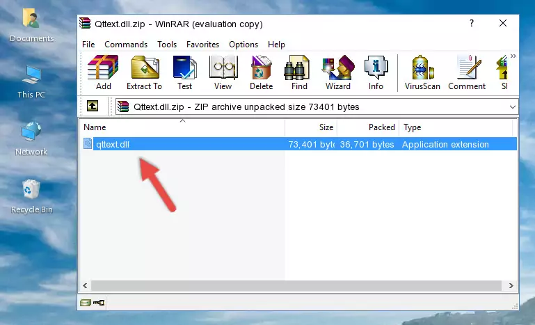
Task: Click the horizontal scrollbar right arrow
Action: 511,285
